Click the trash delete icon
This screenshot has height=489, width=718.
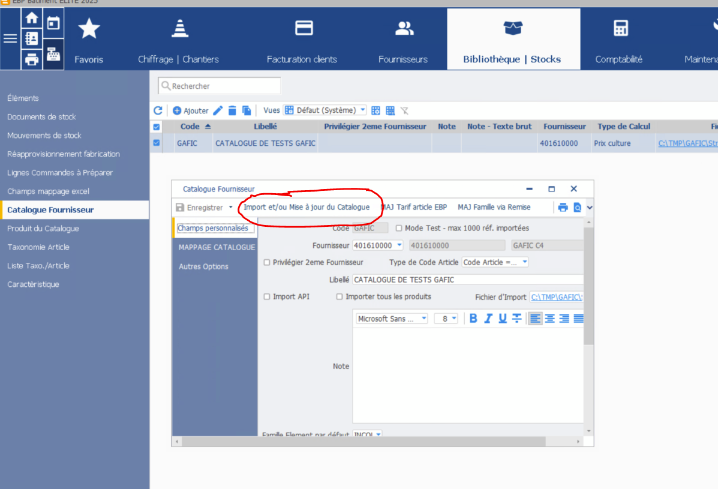point(232,110)
